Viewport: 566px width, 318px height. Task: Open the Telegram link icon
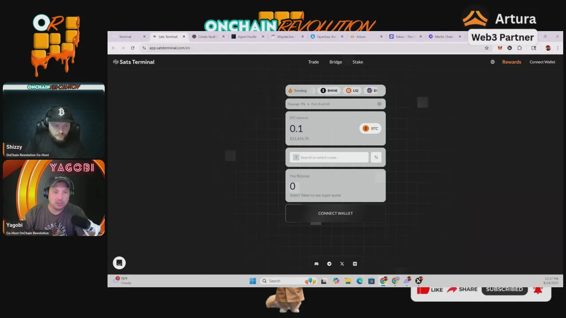tap(329, 264)
